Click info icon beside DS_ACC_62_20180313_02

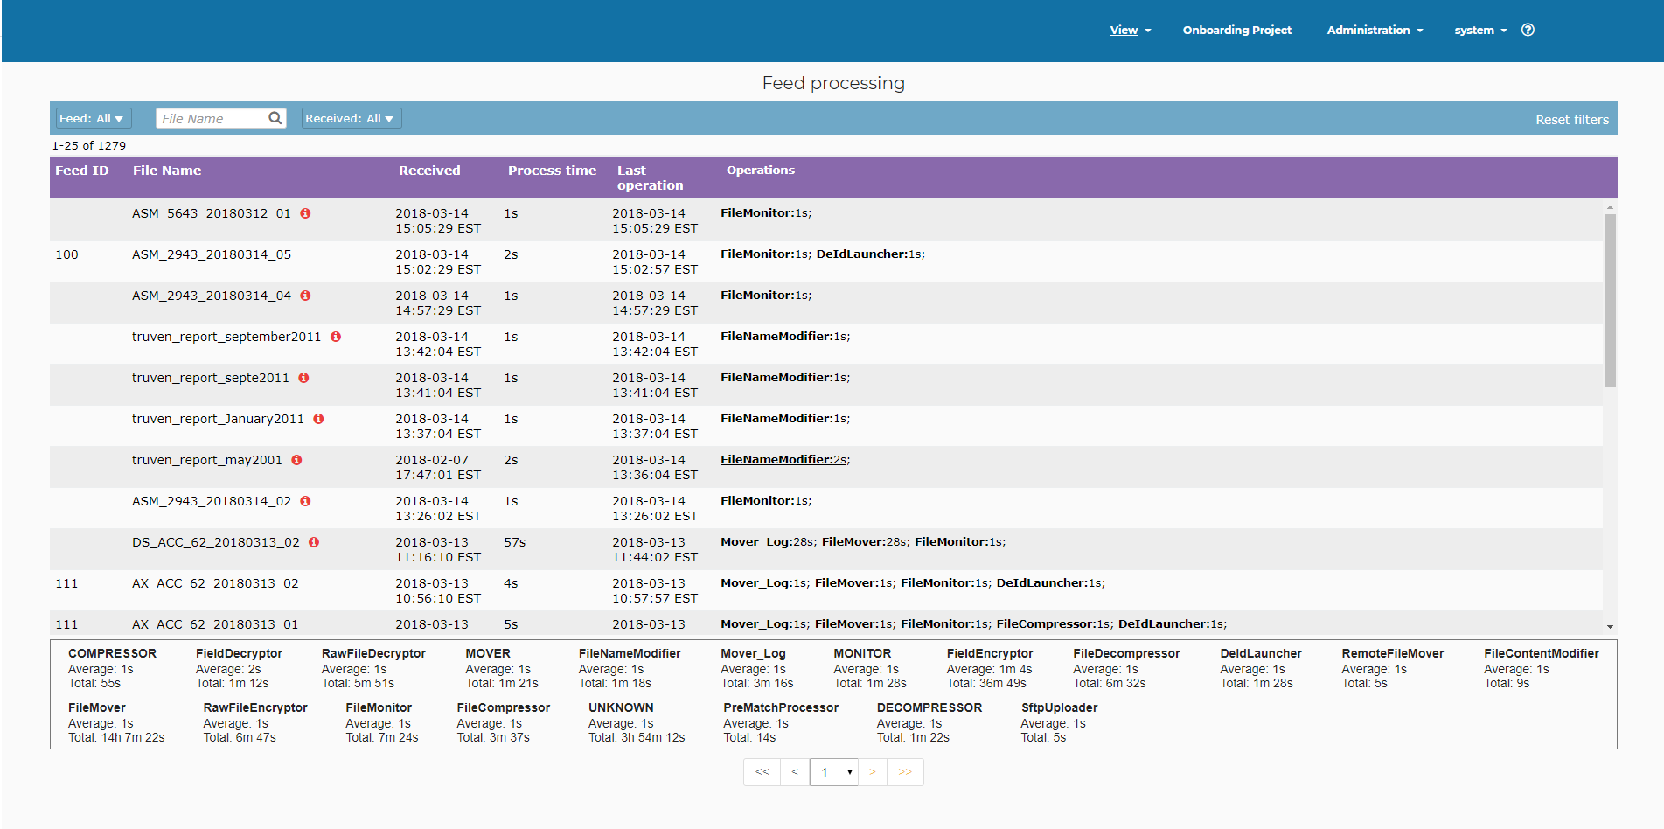[x=314, y=542]
